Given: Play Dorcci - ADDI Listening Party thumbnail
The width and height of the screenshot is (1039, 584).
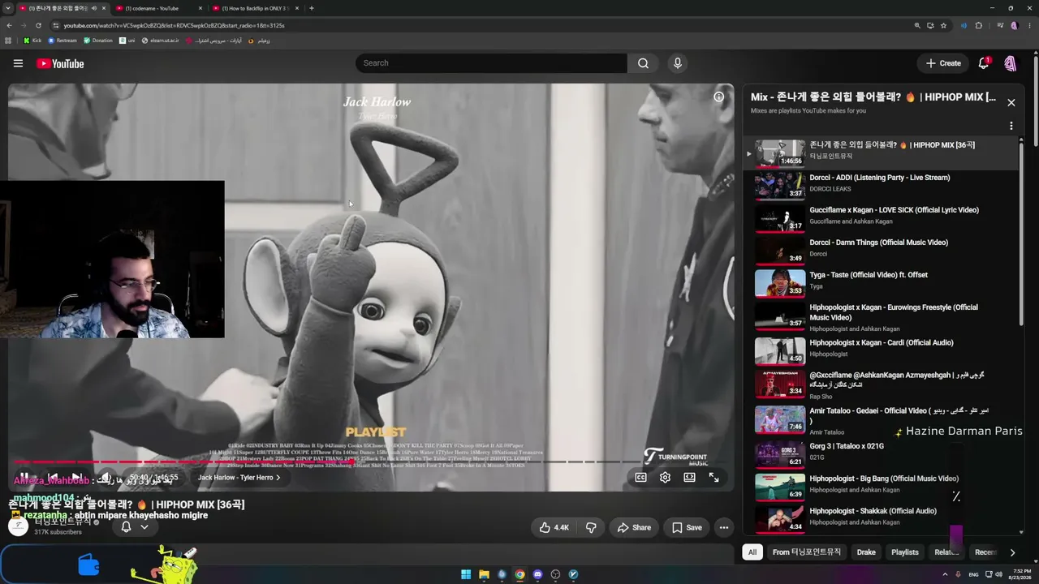Looking at the screenshot, I should (780, 186).
